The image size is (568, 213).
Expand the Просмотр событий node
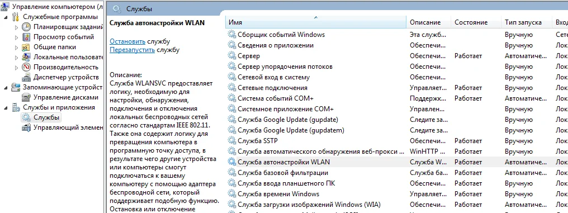click(17, 37)
